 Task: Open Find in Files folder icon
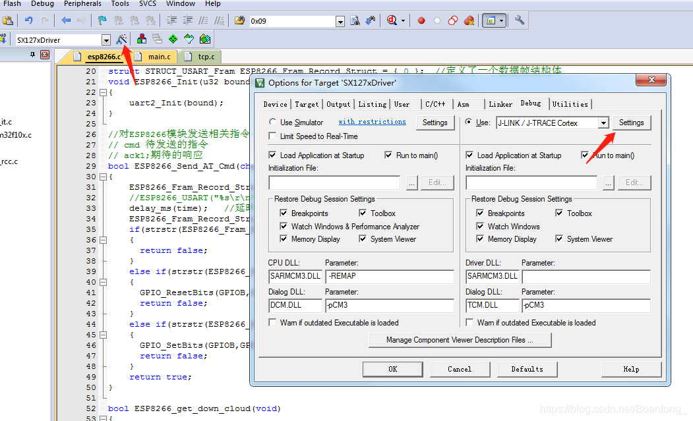pyautogui.click(x=239, y=20)
